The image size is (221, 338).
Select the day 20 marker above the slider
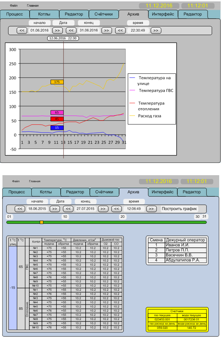click(x=122, y=217)
